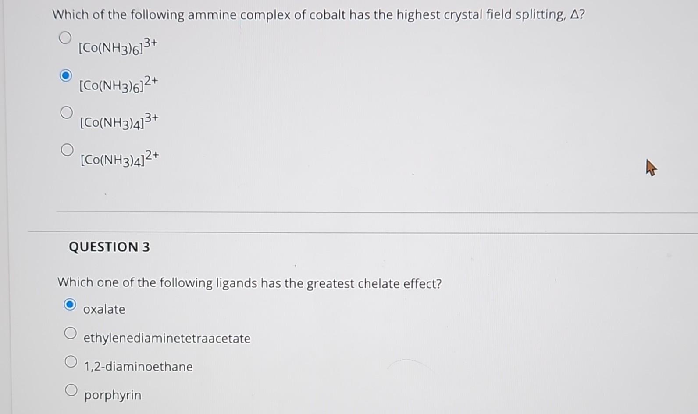Image resolution: width=698 pixels, height=414 pixels.
Task: Click the QUESTION 3 heading
Action: pos(109,247)
